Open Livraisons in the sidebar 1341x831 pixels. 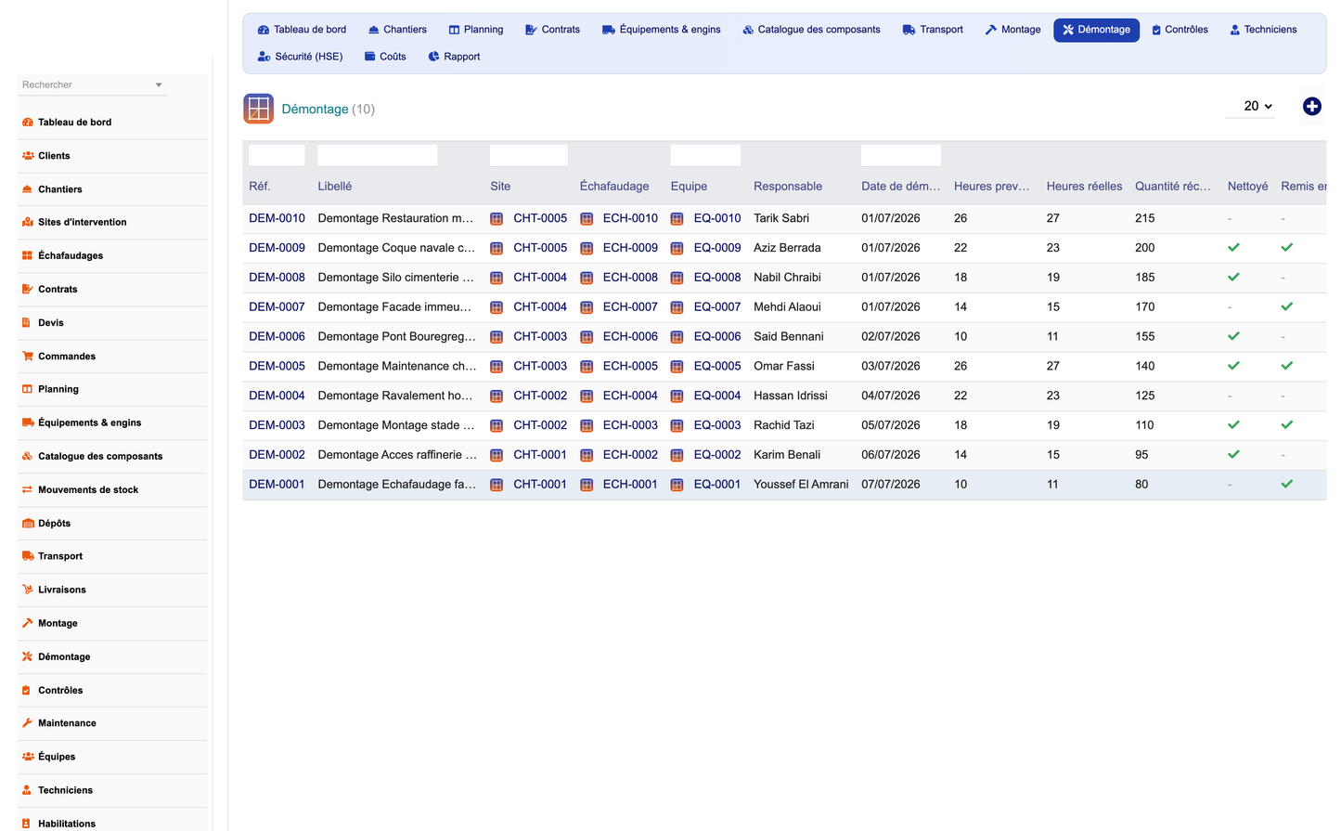click(x=61, y=590)
